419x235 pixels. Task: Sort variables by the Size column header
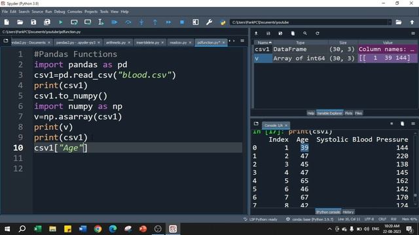343,42
